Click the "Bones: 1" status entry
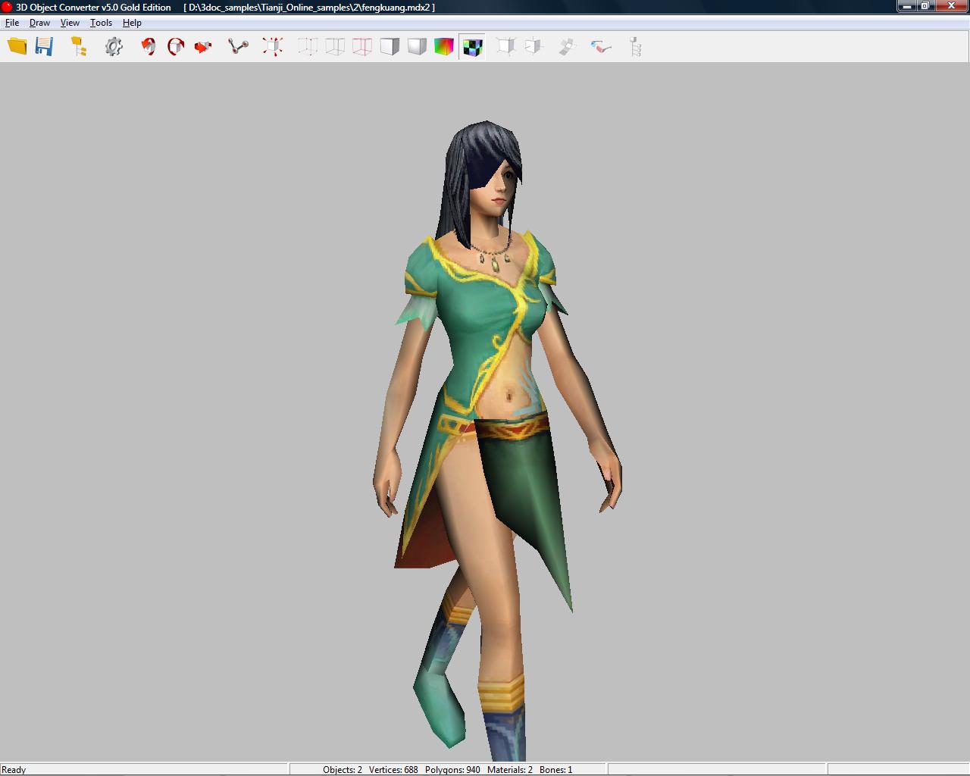970x776 pixels. click(x=556, y=769)
